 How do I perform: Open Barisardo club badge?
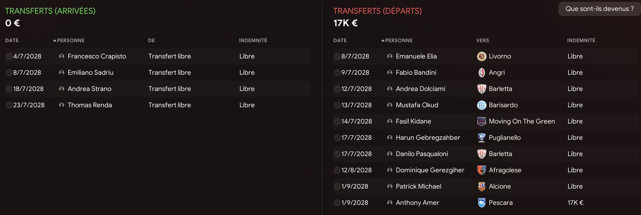click(x=482, y=105)
